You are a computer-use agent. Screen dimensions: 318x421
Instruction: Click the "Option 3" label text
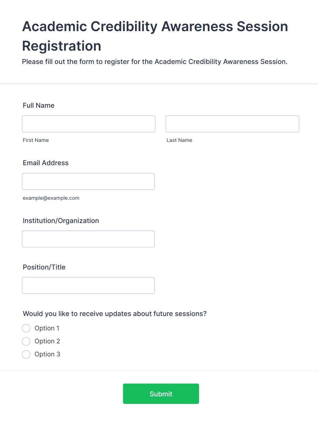[x=47, y=354]
